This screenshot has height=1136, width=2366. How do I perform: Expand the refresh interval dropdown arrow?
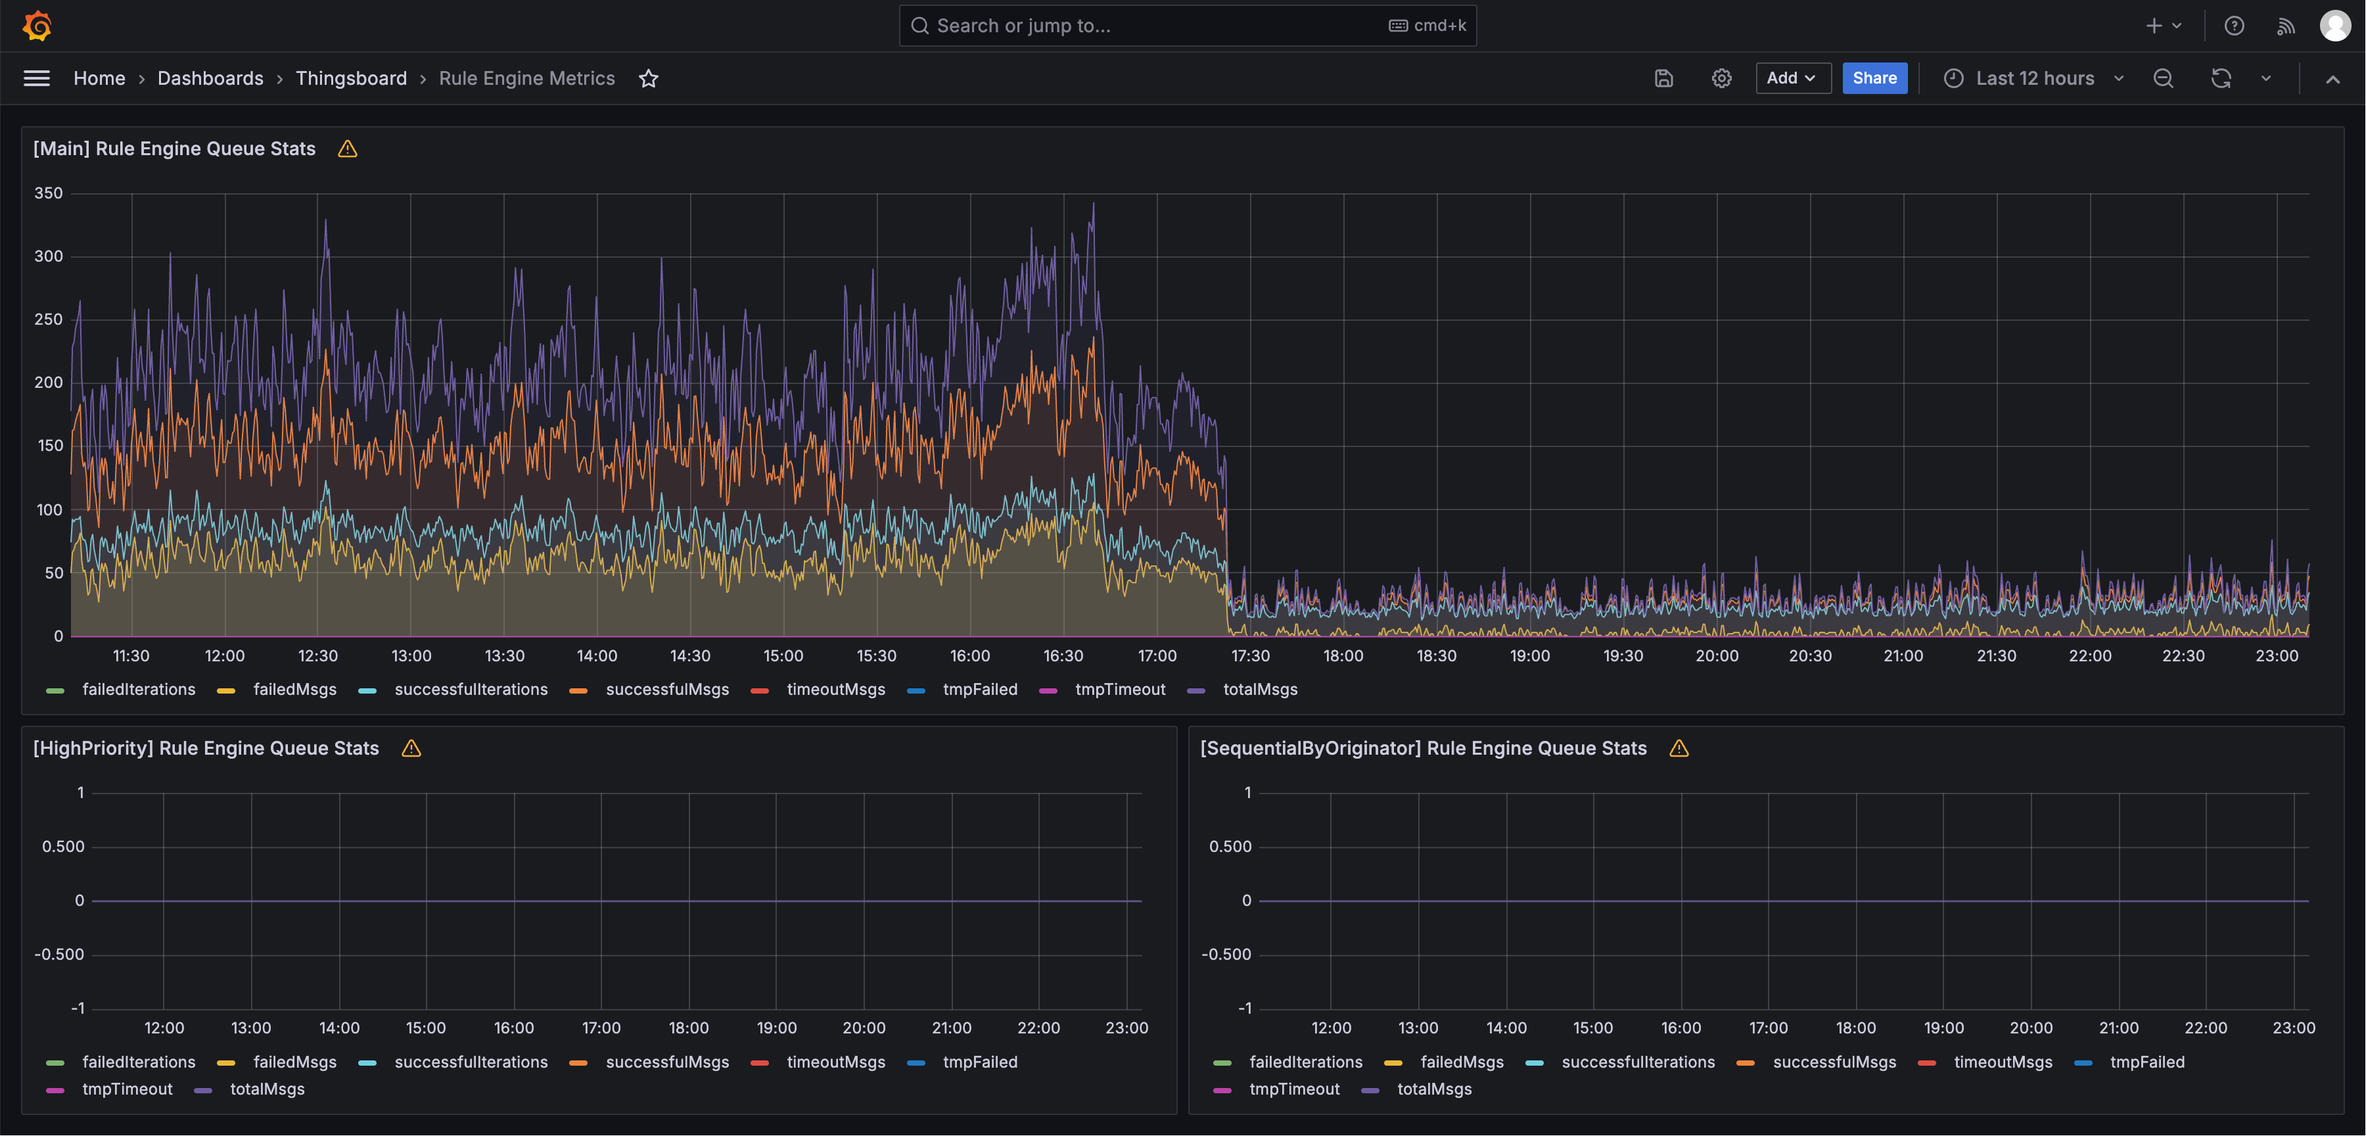coord(2266,78)
